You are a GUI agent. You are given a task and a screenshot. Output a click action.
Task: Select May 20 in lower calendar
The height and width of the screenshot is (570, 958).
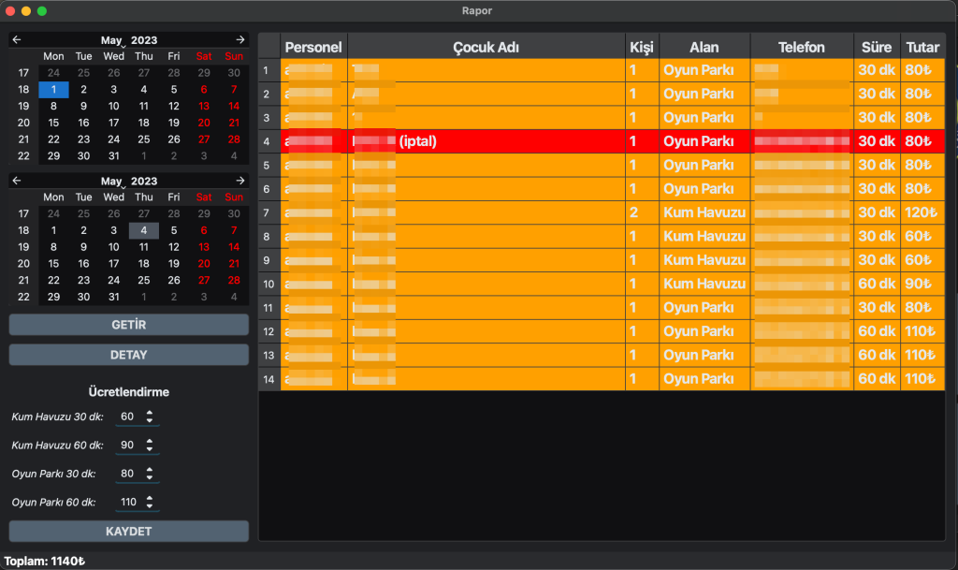point(204,264)
